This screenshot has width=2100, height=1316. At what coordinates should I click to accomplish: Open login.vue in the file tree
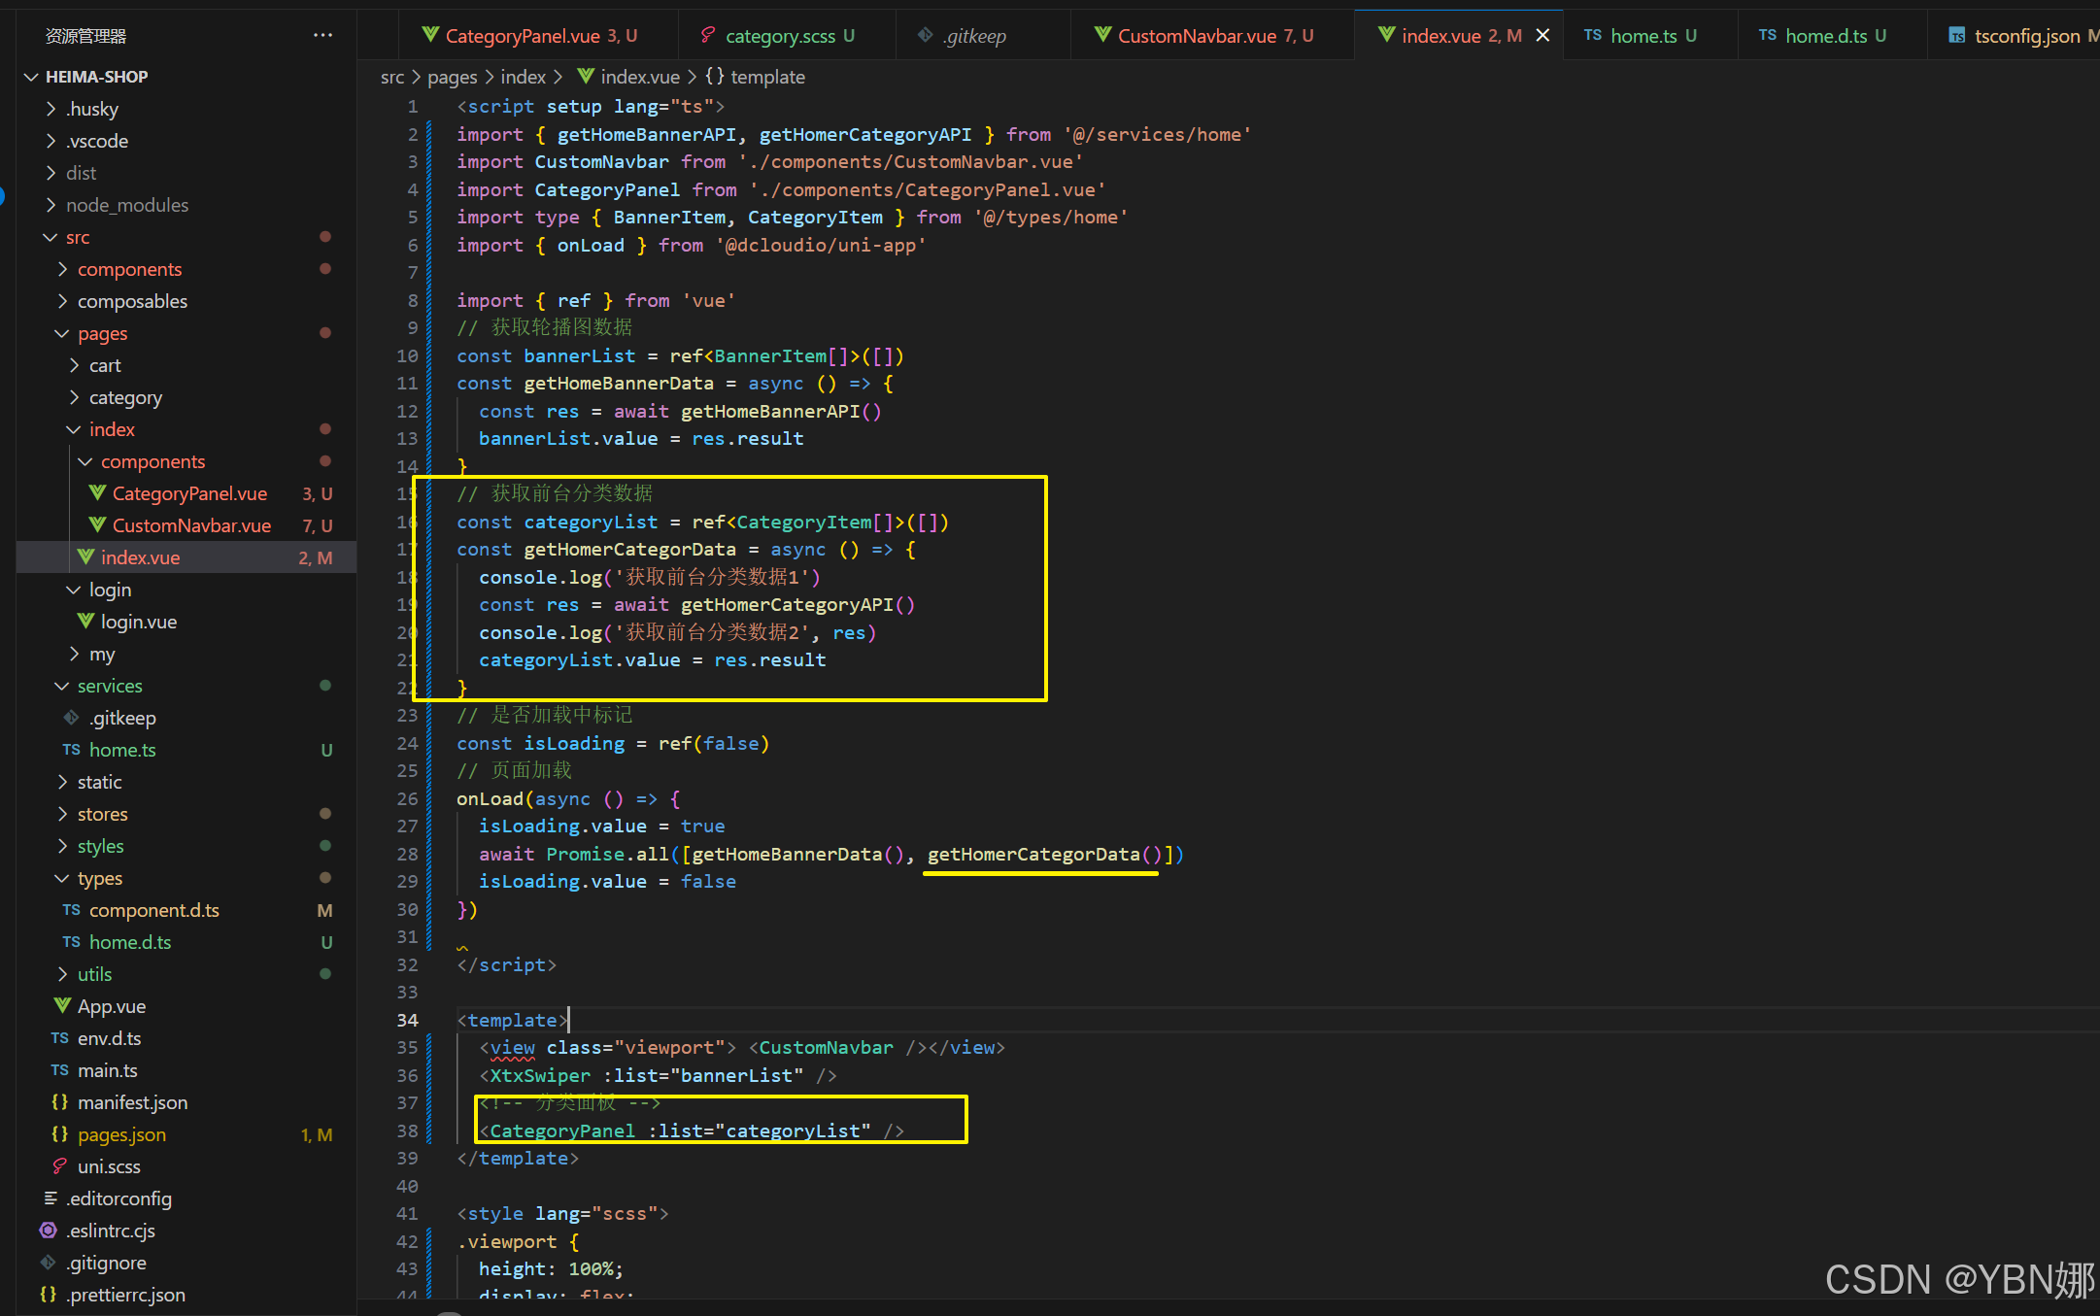click(138, 622)
